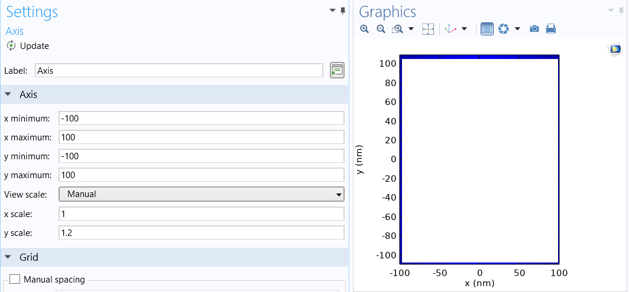Click the x minimum input field

pos(202,119)
